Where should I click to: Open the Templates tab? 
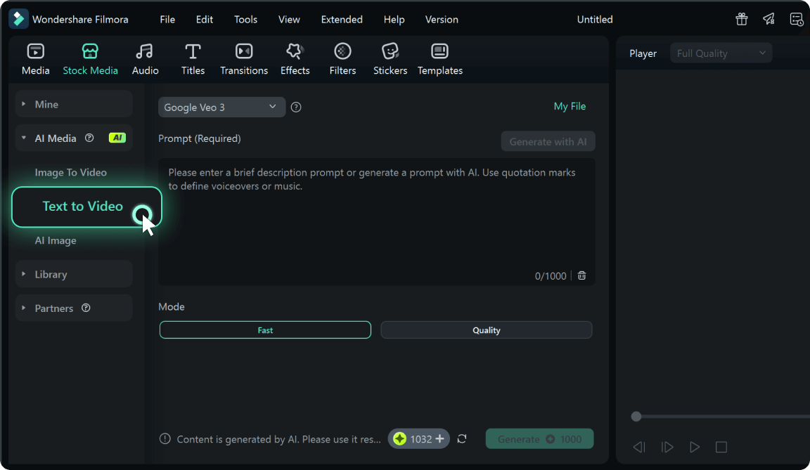pos(439,59)
